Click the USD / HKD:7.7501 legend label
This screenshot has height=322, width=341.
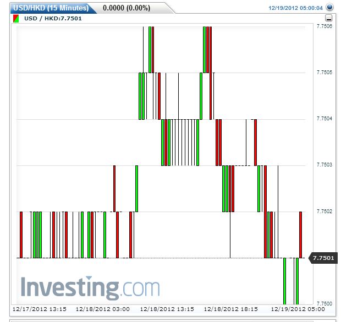click(x=53, y=19)
